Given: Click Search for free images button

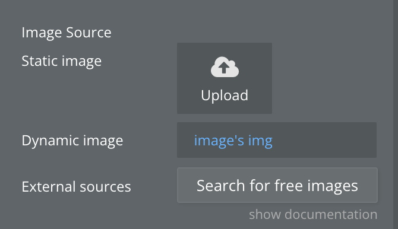Looking at the screenshot, I should pos(277,185).
